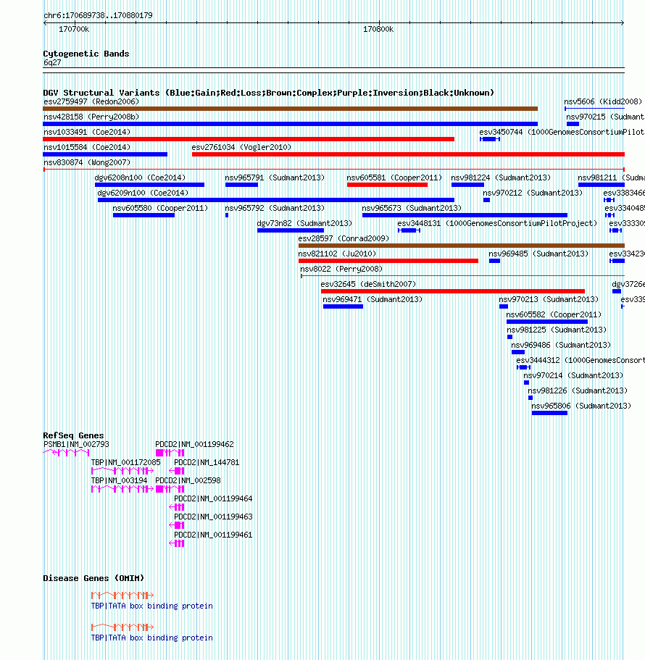
Task: Click the esv2759497 (Redon2006) brown variant bar
Action: click(x=290, y=109)
